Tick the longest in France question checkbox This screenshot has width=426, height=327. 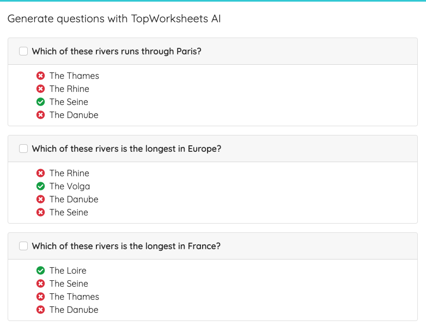point(23,246)
